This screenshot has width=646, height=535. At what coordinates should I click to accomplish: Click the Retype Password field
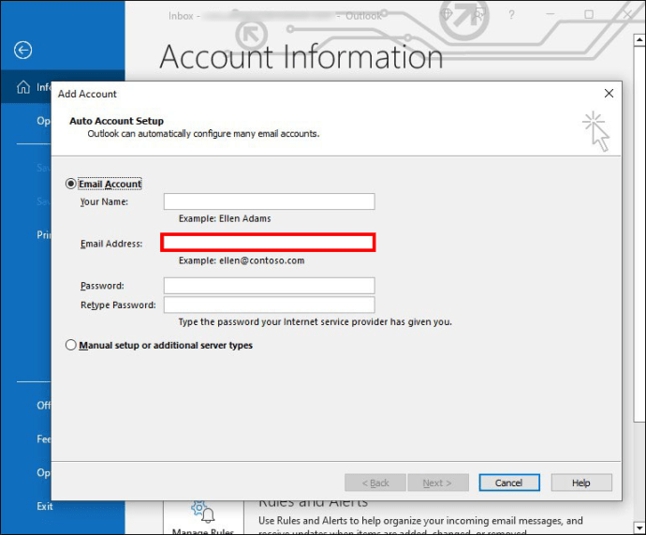click(x=270, y=305)
